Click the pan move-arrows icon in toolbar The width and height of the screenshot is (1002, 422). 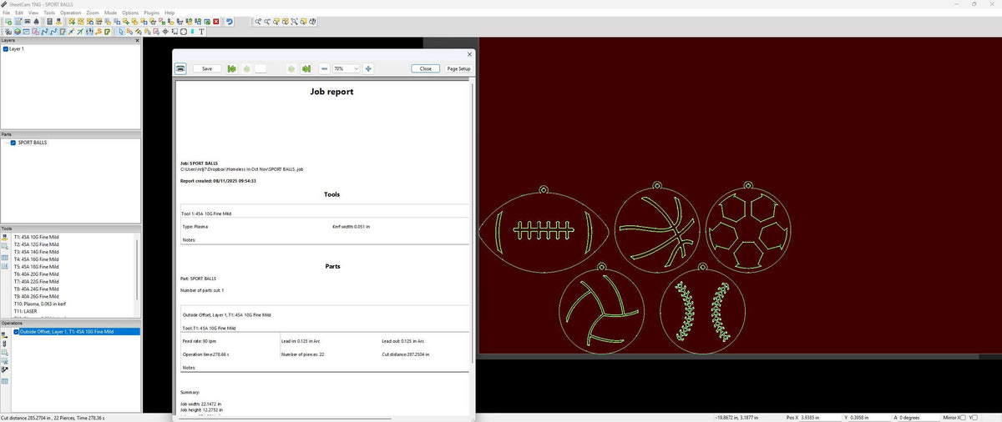(165, 31)
